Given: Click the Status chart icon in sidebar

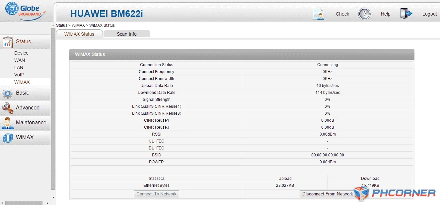Looking at the screenshot, I should coord(7,42).
